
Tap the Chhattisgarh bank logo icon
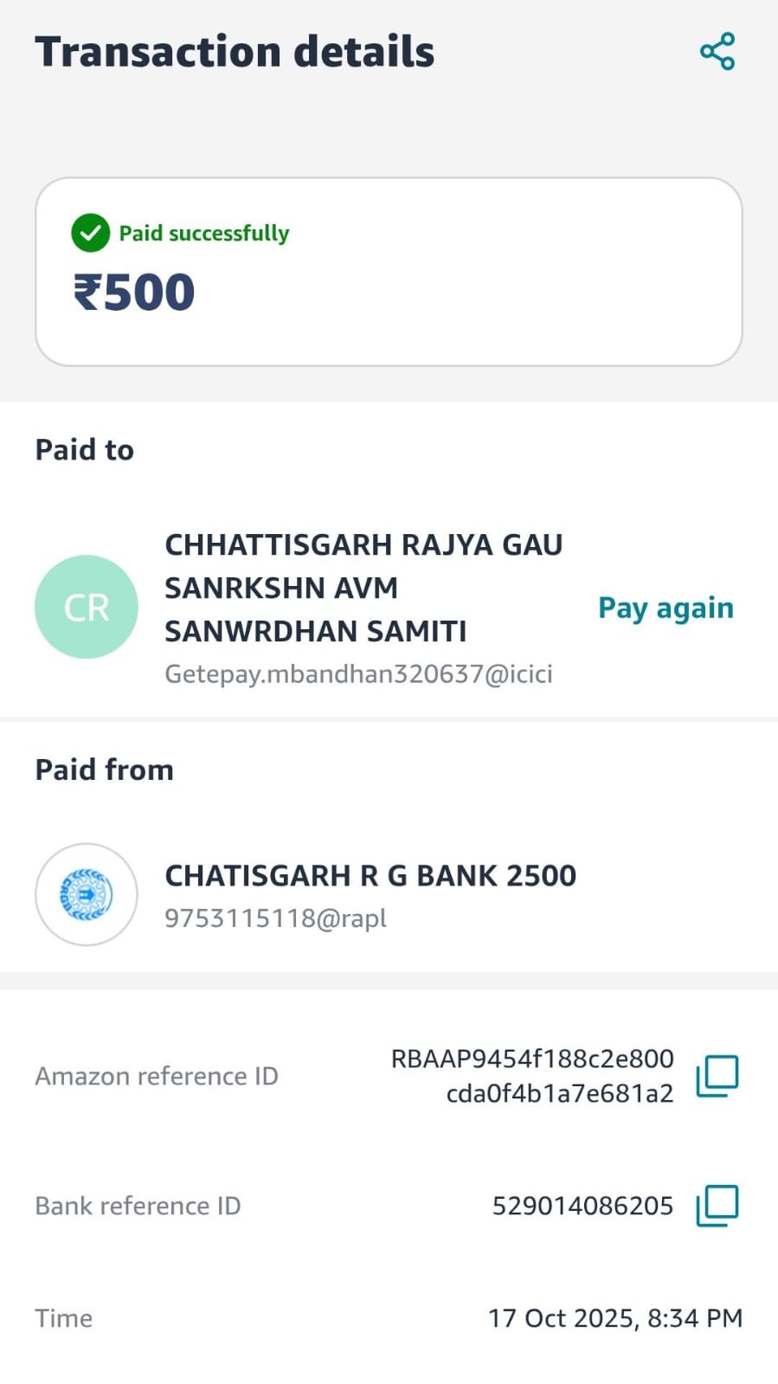pyautogui.click(x=87, y=894)
